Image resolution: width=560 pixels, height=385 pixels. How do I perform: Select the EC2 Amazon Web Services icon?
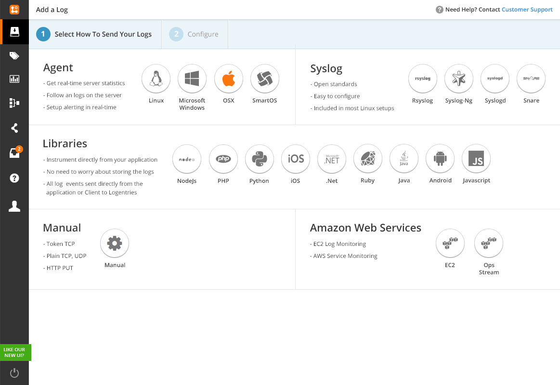coord(450,244)
